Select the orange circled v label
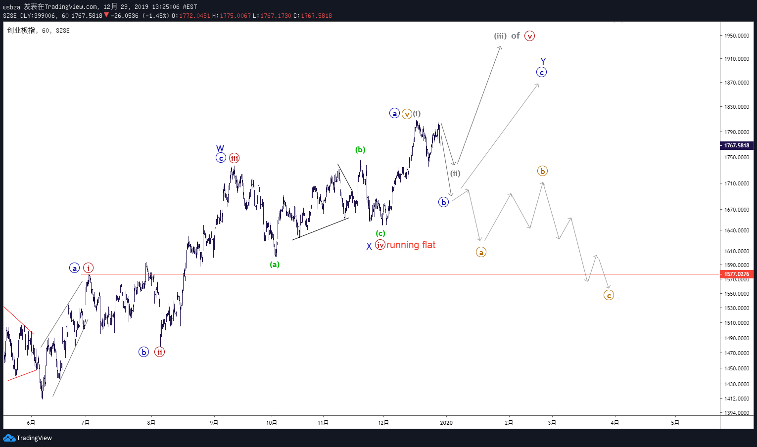The width and height of the screenshot is (757, 447). click(407, 114)
